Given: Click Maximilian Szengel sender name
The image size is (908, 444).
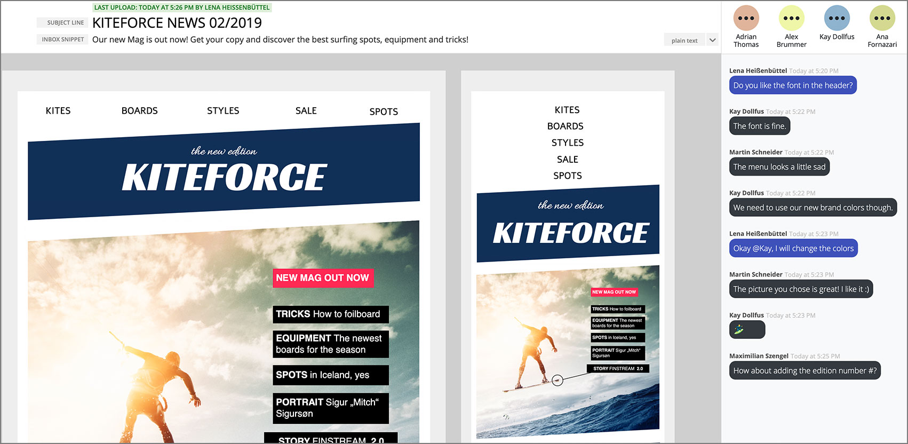Looking at the screenshot, I should pyautogui.click(x=759, y=356).
